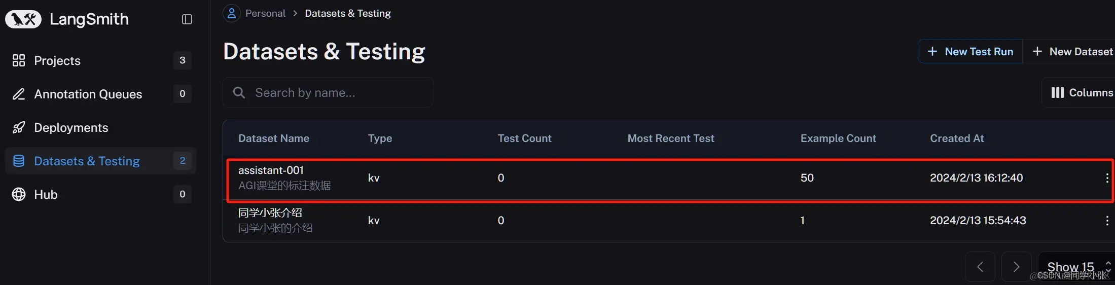Viewport: 1115px width, 285px height.
Task: Open Annotation Queues pencil icon
Action: (x=19, y=94)
